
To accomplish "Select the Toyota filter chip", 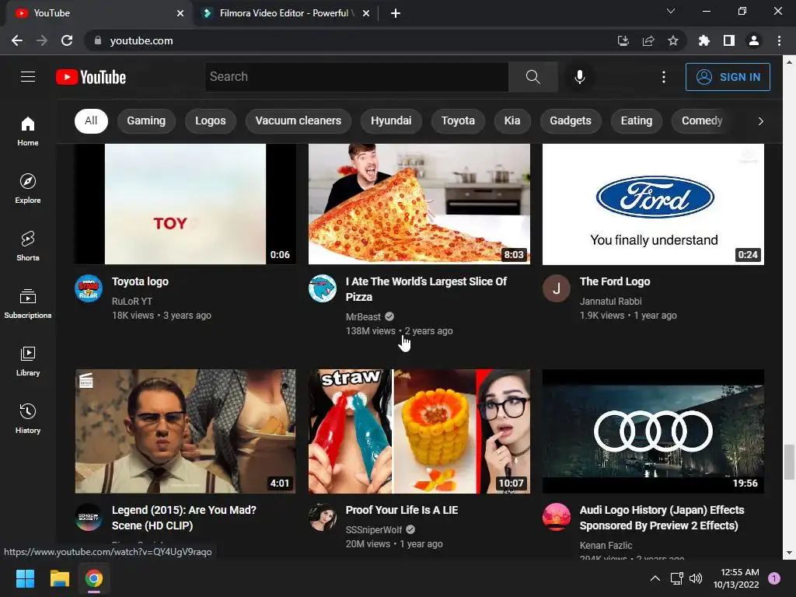I will click(x=458, y=120).
